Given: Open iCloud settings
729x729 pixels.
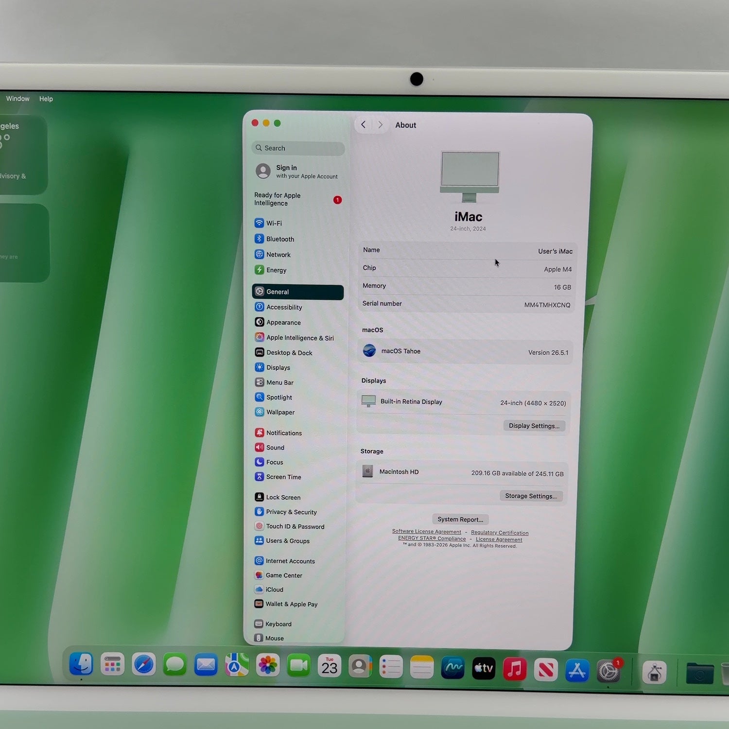Looking at the screenshot, I should pos(269,590).
